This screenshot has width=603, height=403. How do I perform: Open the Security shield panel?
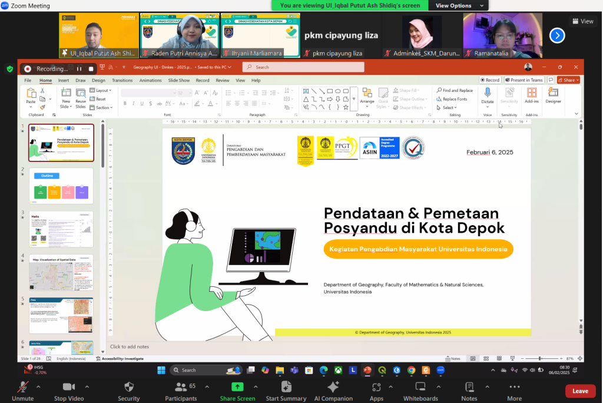129,387
